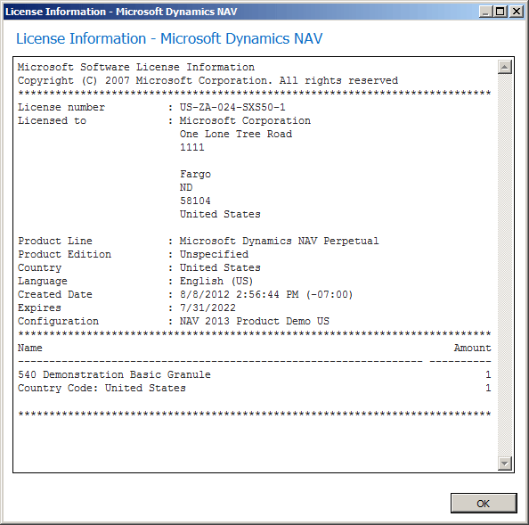Image resolution: width=529 pixels, height=525 pixels.
Task: Click the scroll up arrow
Action: (505, 67)
